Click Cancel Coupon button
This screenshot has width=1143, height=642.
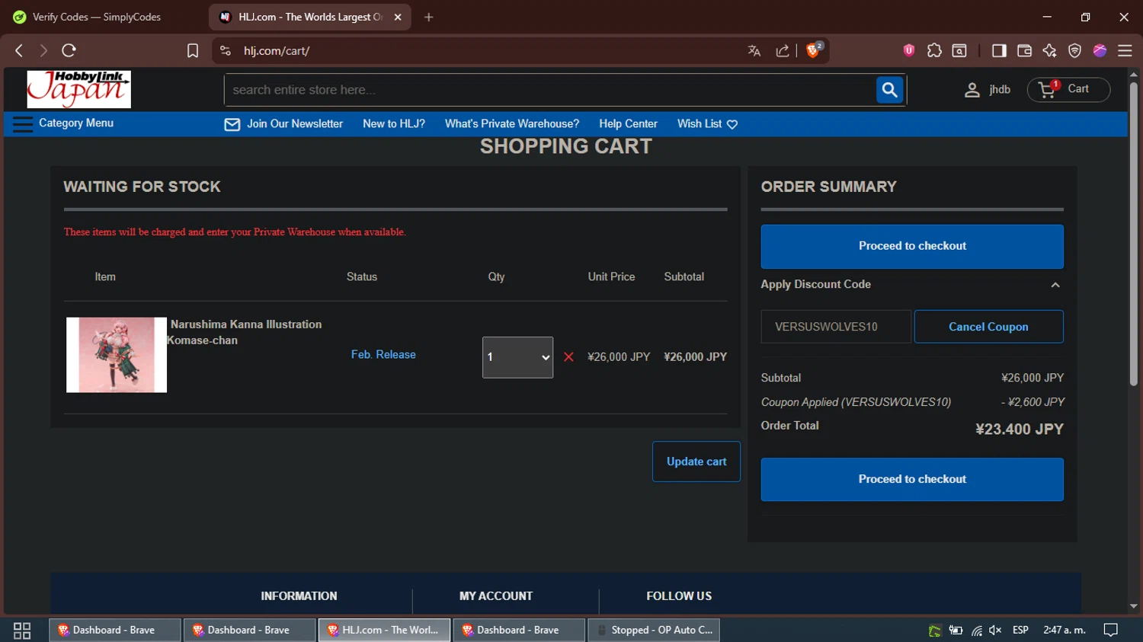(x=988, y=327)
